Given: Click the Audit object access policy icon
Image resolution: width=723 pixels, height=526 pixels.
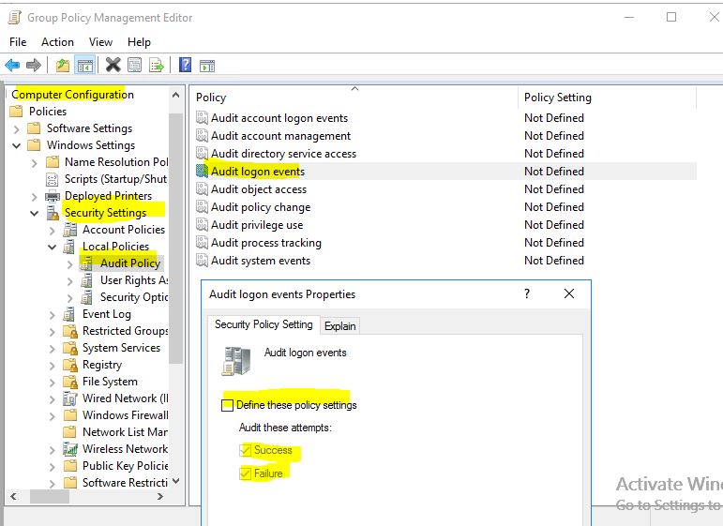Looking at the screenshot, I should (x=202, y=189).
